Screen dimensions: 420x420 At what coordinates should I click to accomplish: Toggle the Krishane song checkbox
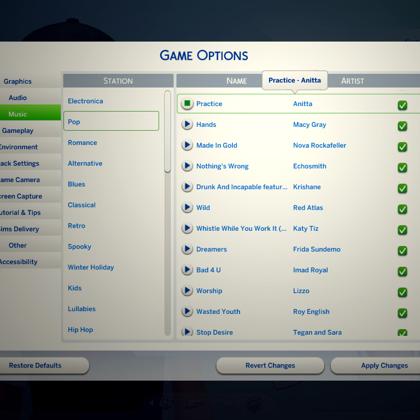402,188
